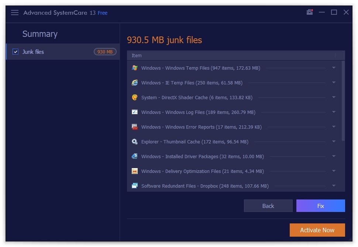
Task: Select 'Windows - Windows Log Files (189 items, 260.79 MB)'
Action: click(198, 112)
